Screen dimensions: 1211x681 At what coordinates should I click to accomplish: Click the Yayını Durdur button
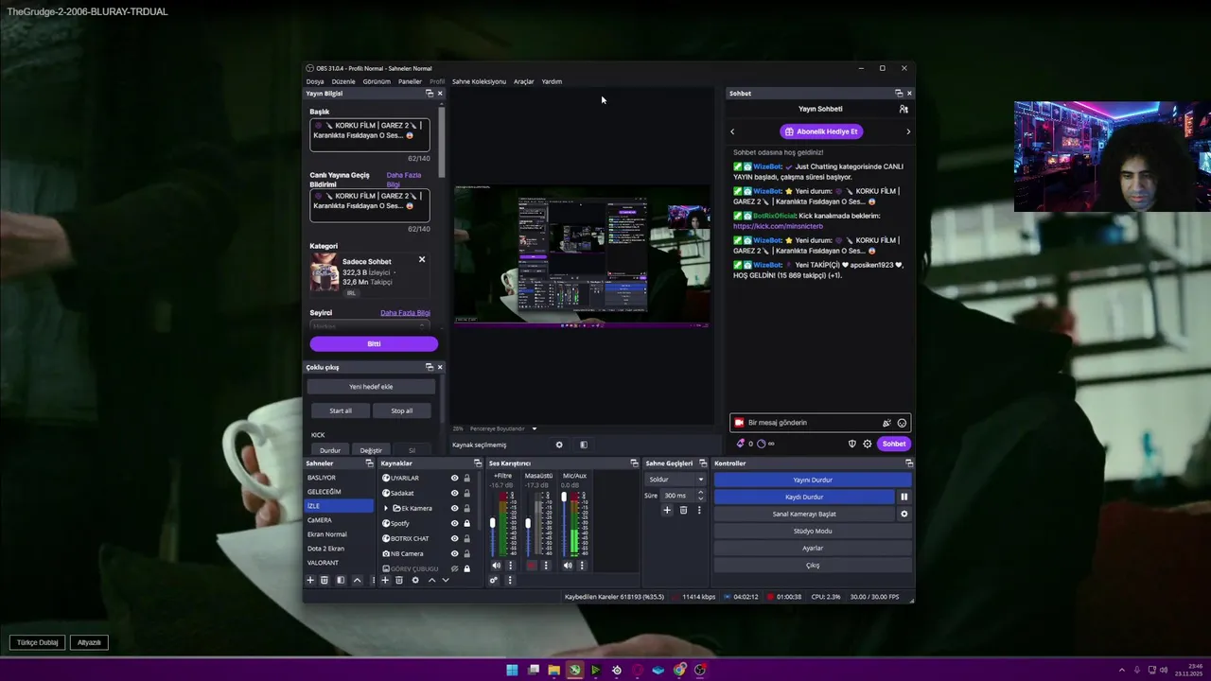tap(813, 480)
